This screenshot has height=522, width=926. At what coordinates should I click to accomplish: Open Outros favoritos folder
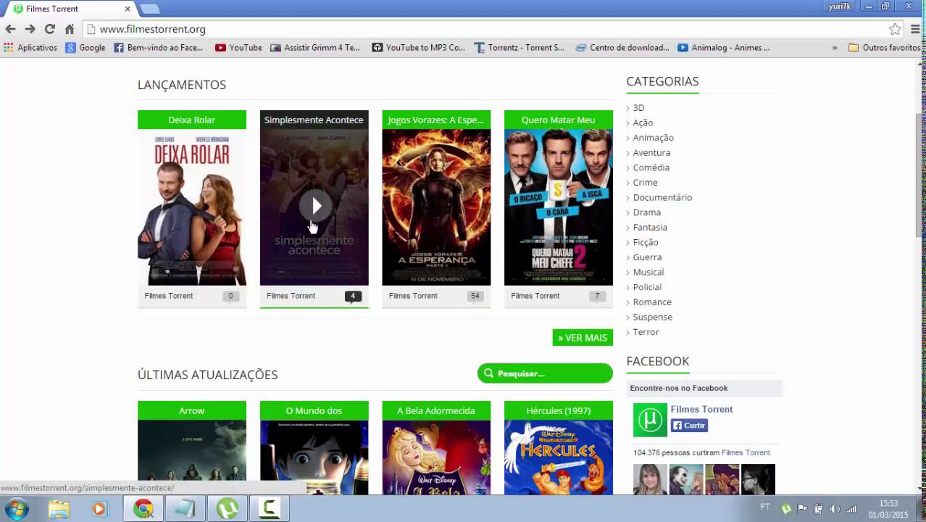(x=884, y=48)
